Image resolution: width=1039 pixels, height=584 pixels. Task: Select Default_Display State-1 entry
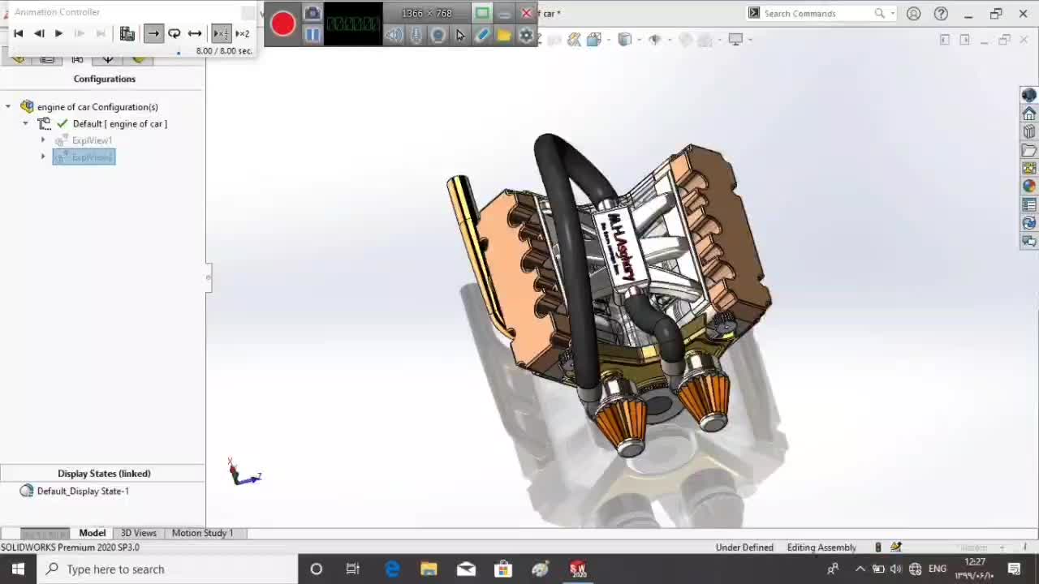point(83,491)
